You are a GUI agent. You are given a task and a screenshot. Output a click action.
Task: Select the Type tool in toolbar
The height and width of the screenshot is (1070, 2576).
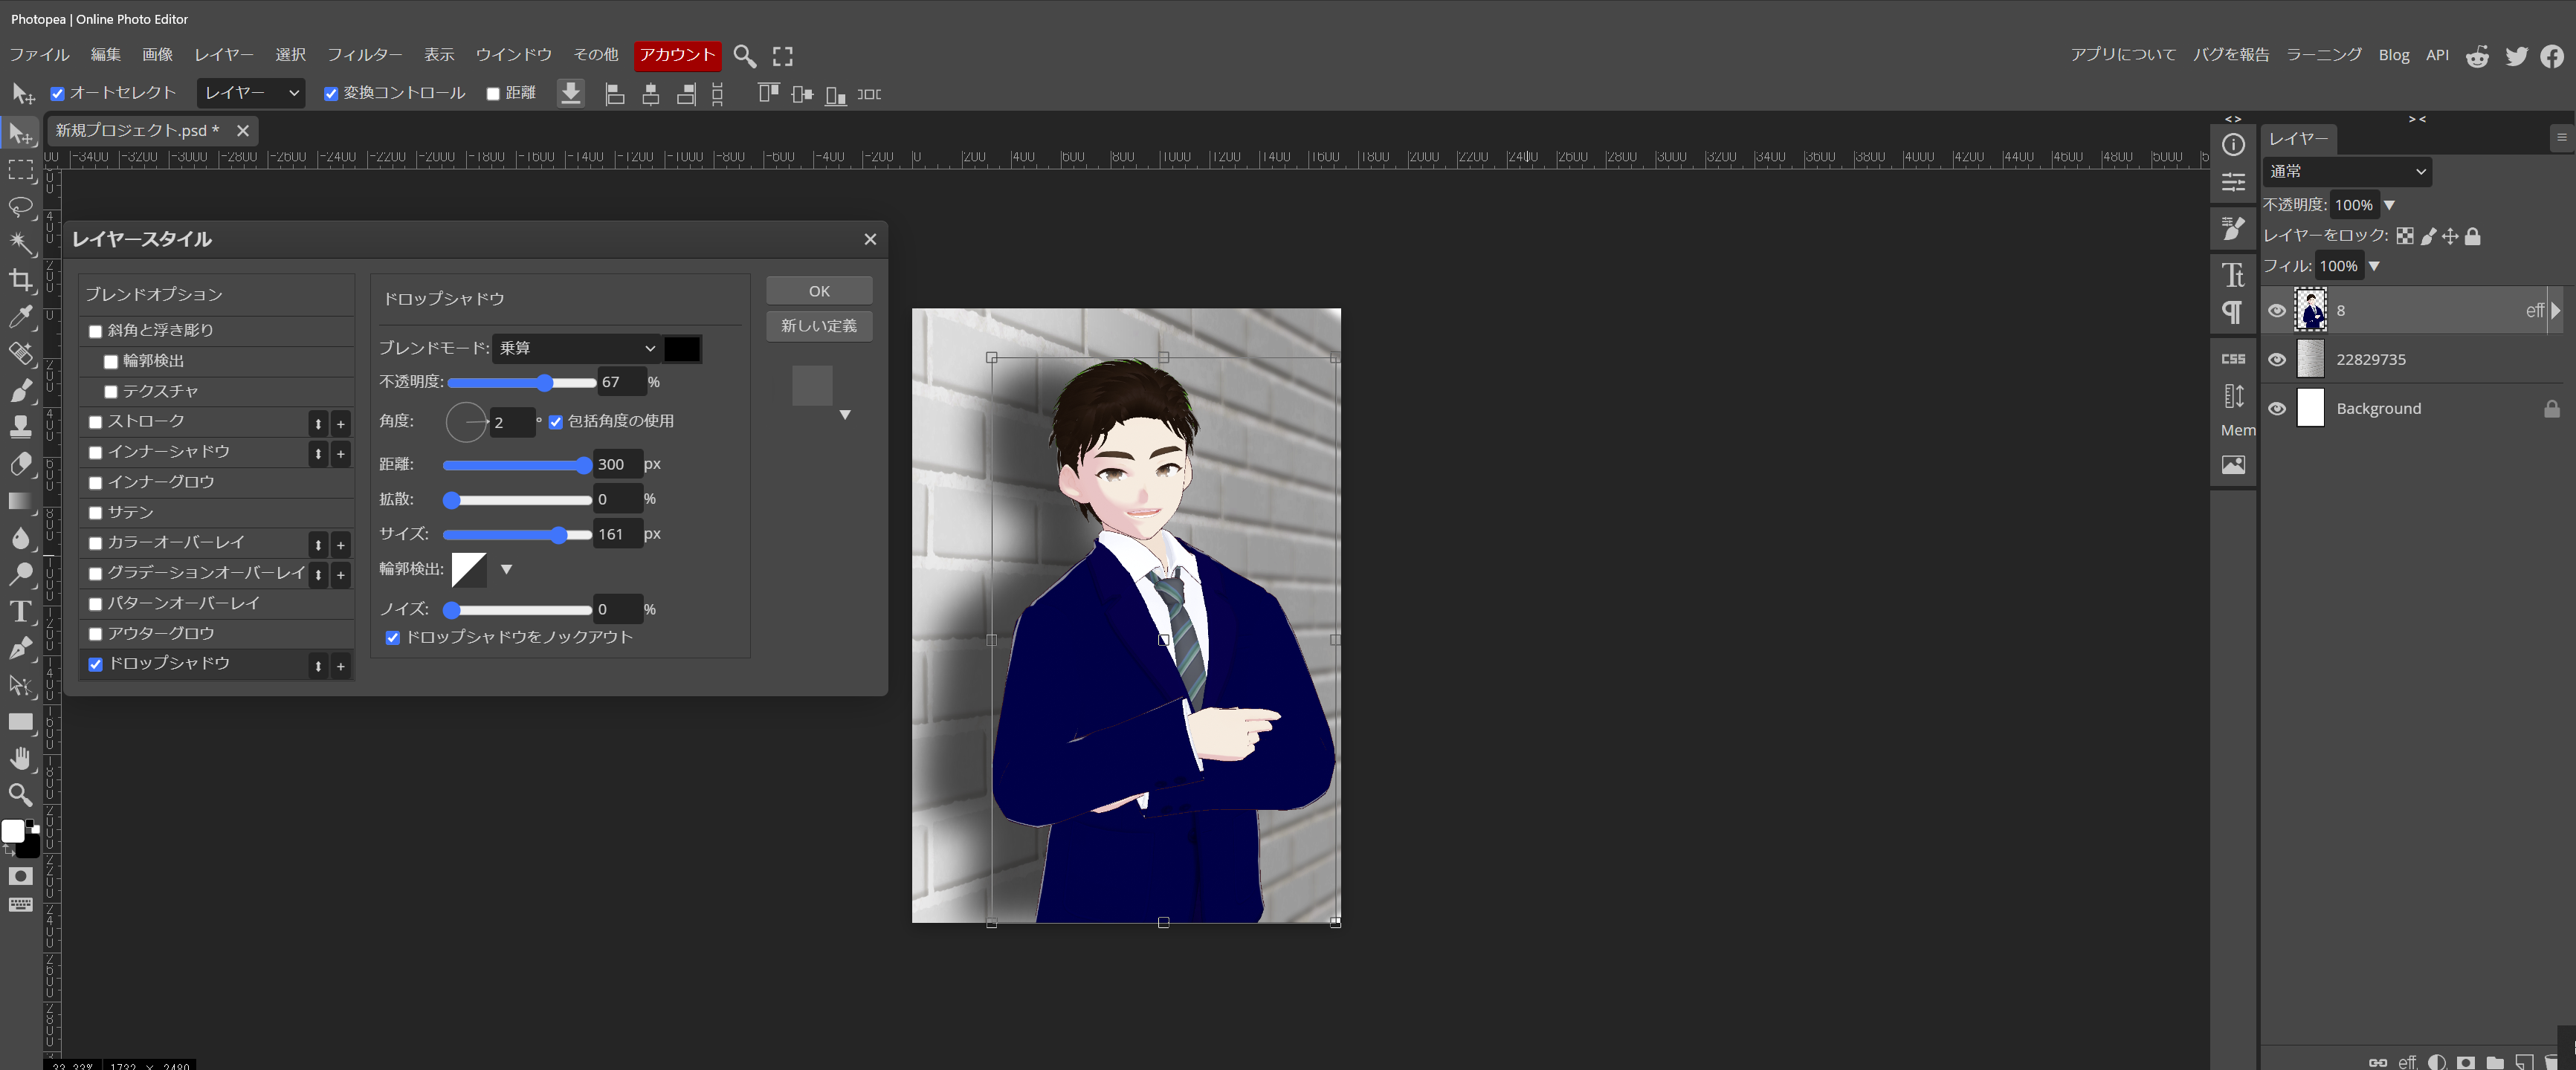20,612
